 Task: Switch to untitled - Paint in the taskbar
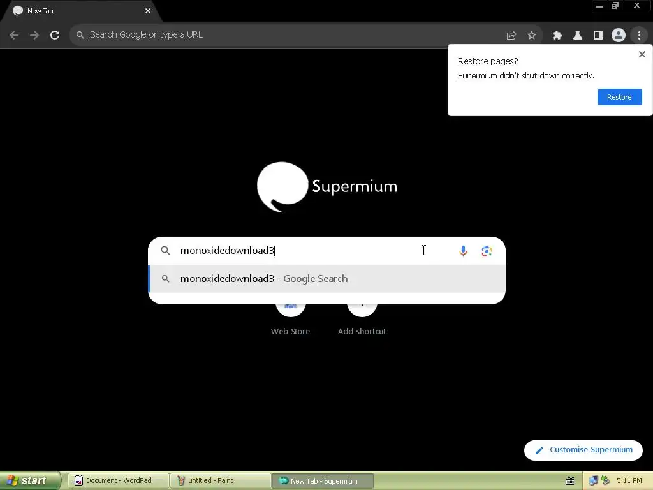pyautogui.click(x=220, y=481)
